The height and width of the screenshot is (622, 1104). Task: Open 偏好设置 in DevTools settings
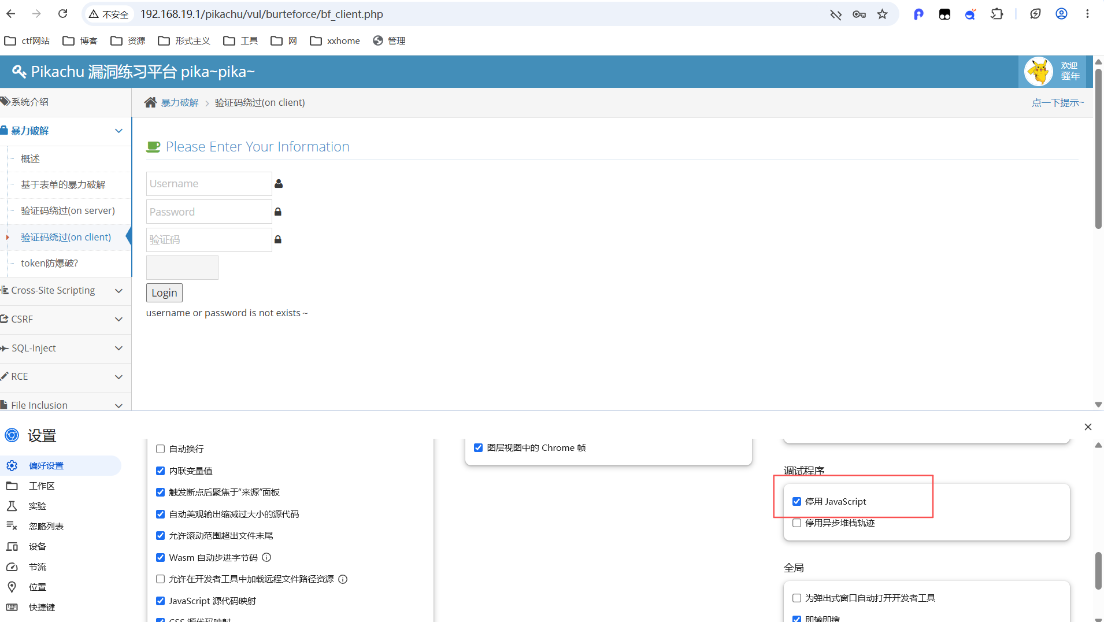coord(61,465)
